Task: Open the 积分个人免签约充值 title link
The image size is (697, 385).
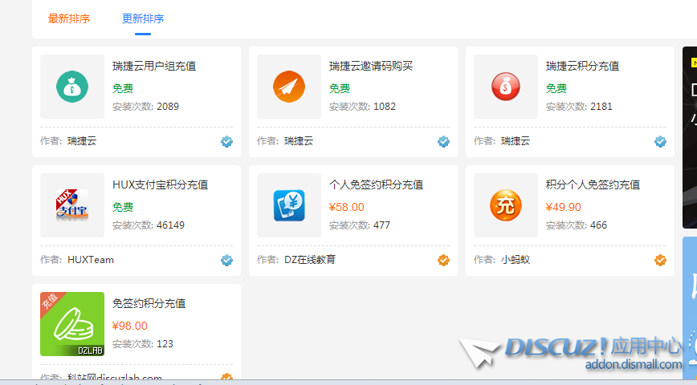Action: pos(593,184)
